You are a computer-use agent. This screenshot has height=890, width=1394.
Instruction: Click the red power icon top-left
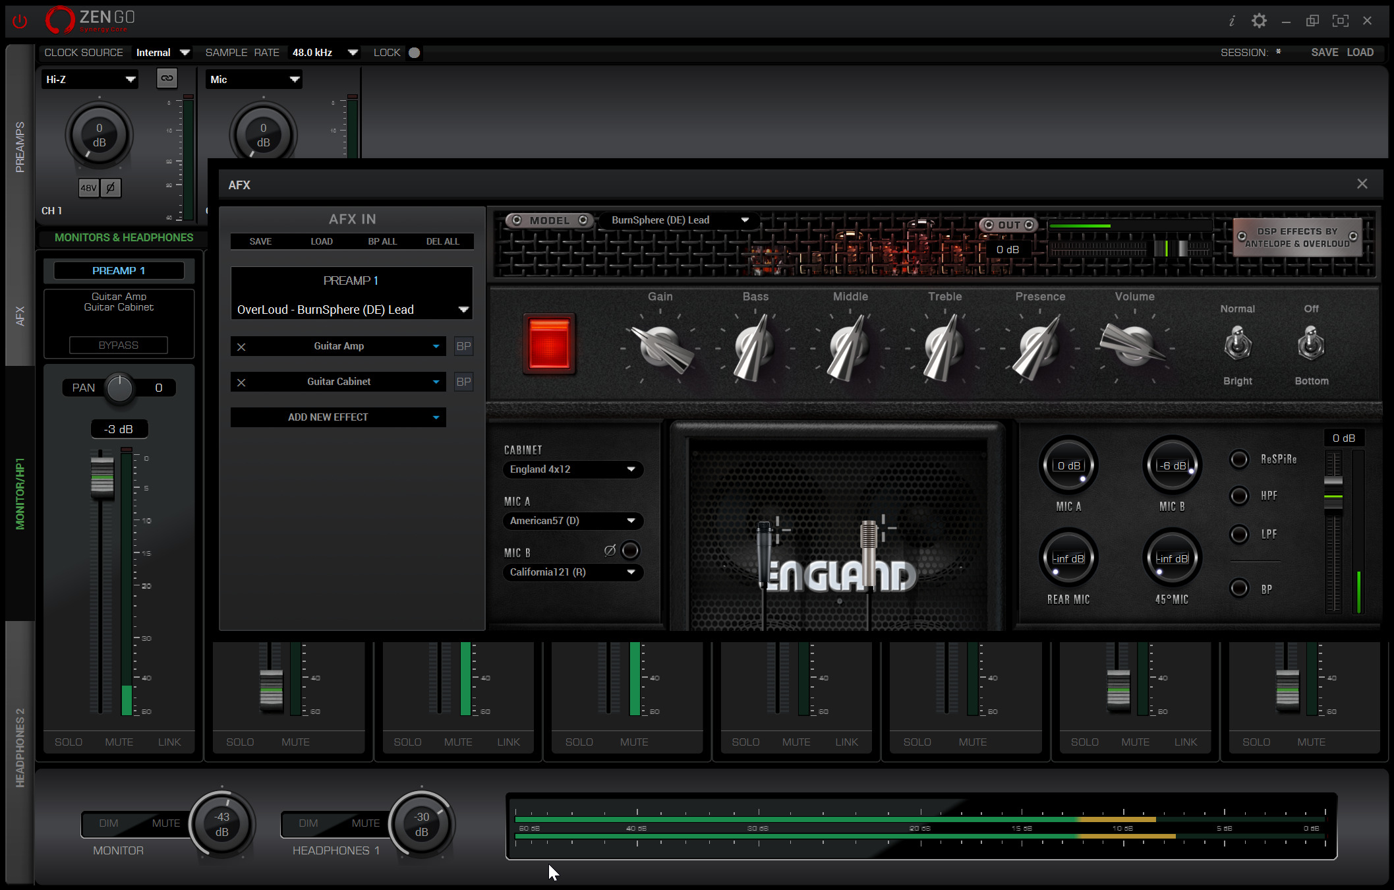coord(20,21)
